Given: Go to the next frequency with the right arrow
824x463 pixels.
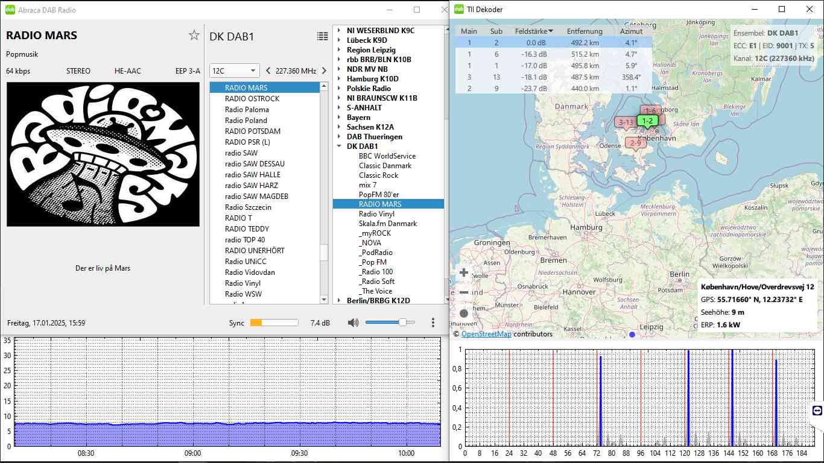Looking at the screenshot, I should click(324, 71).
